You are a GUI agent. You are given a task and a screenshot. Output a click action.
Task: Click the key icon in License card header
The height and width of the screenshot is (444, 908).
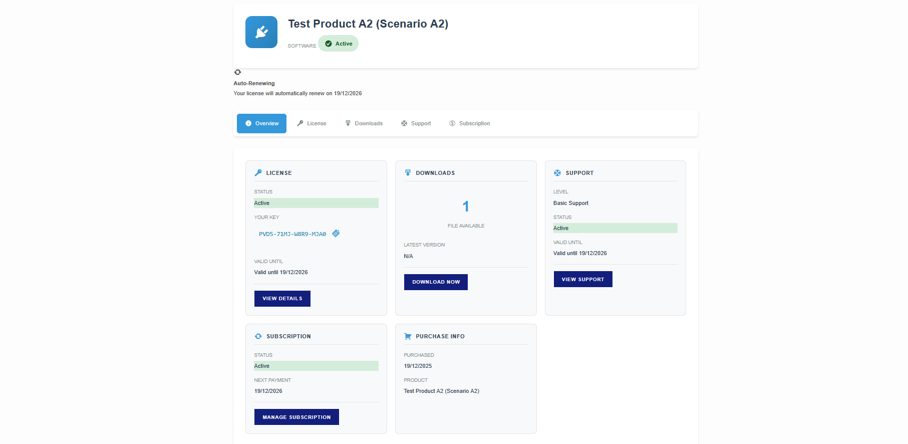click(x=258, y=173)
